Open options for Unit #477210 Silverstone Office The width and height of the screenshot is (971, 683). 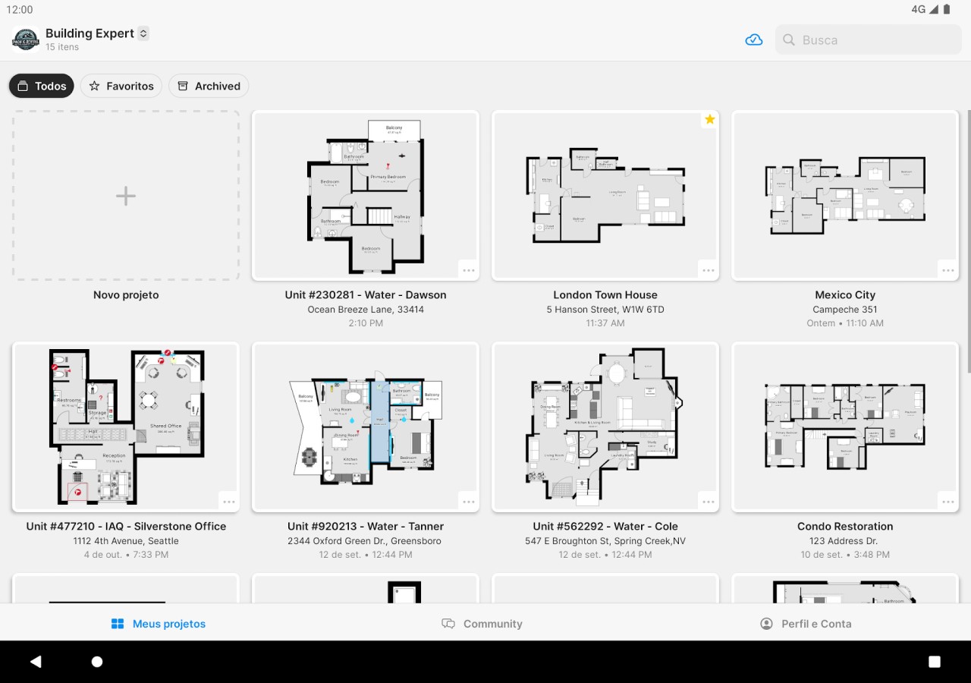point(228,502)
